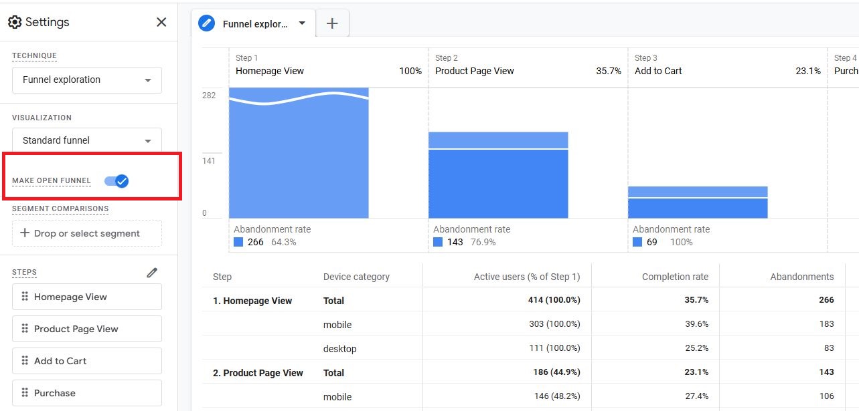Click the Add to Cart funnel bar

698,202
